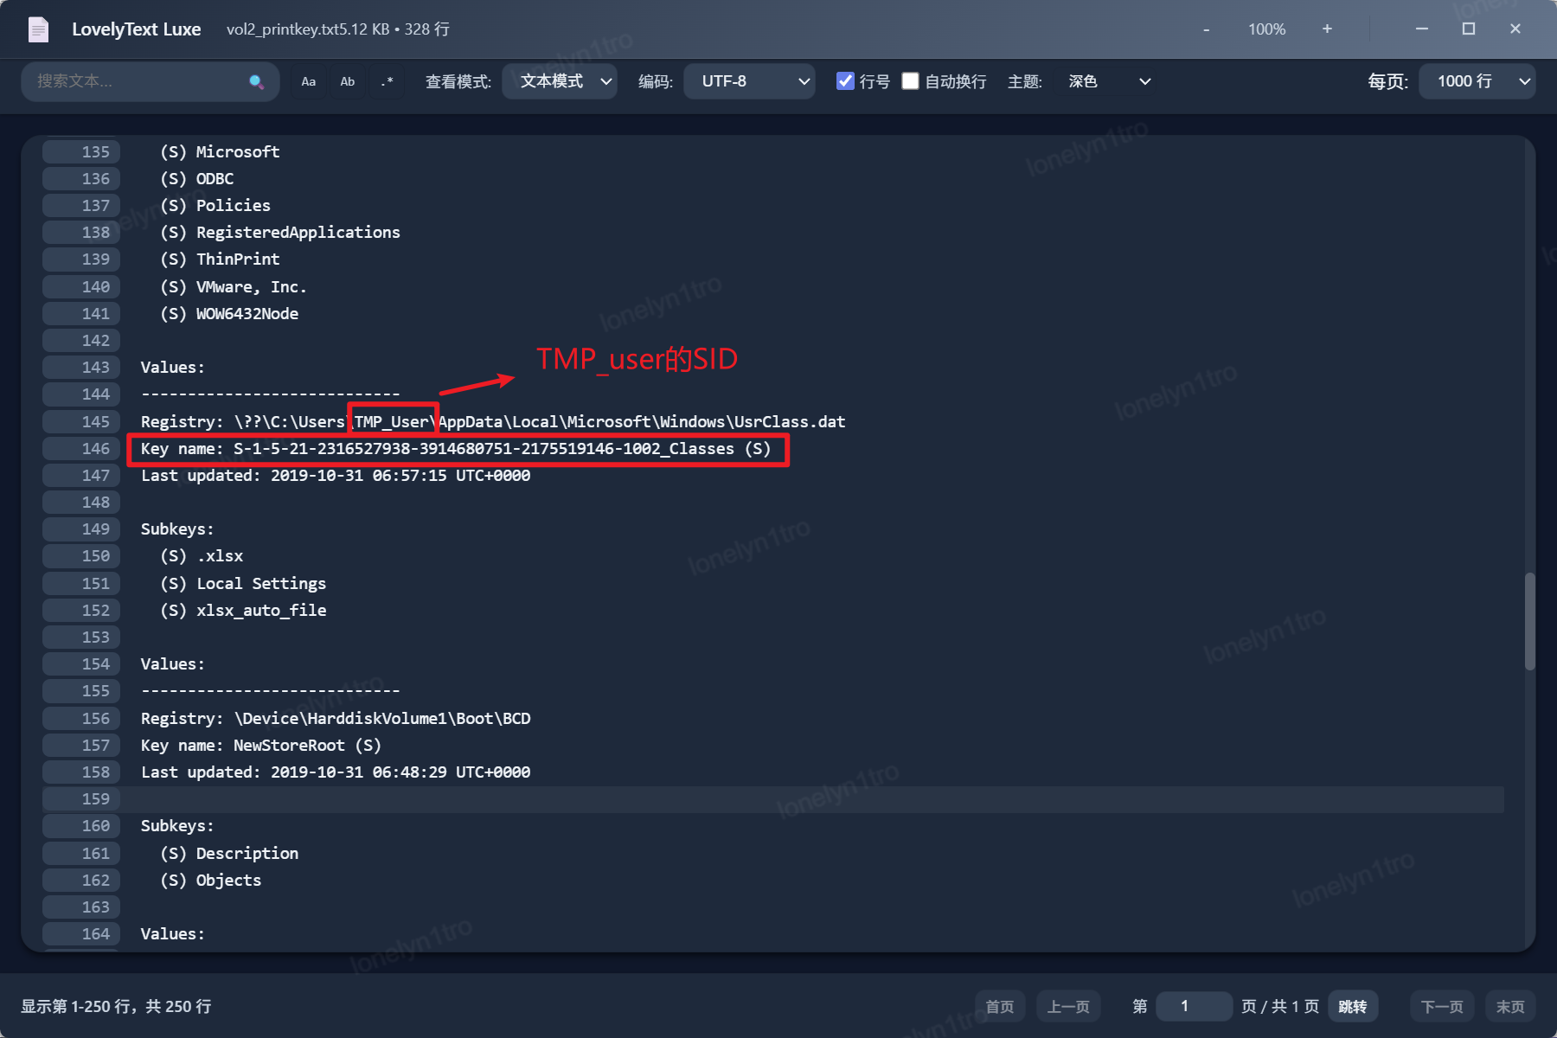Maximize the LovelyText Luxe window
Screen dimensions: 1557x1038
pyautogui.click(x=1468, y=29)
